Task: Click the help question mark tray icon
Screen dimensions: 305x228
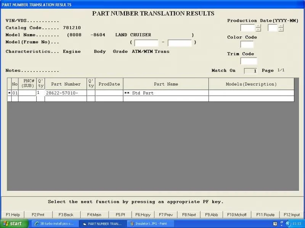Action: coord(275,224)
